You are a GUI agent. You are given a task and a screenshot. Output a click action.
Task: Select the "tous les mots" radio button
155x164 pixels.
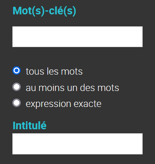[x=17, y=71]
